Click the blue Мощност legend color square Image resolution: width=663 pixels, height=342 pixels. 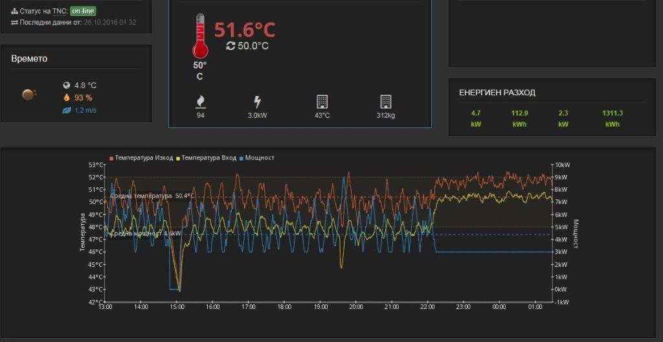pyautogui.click(x=242, y=157)
